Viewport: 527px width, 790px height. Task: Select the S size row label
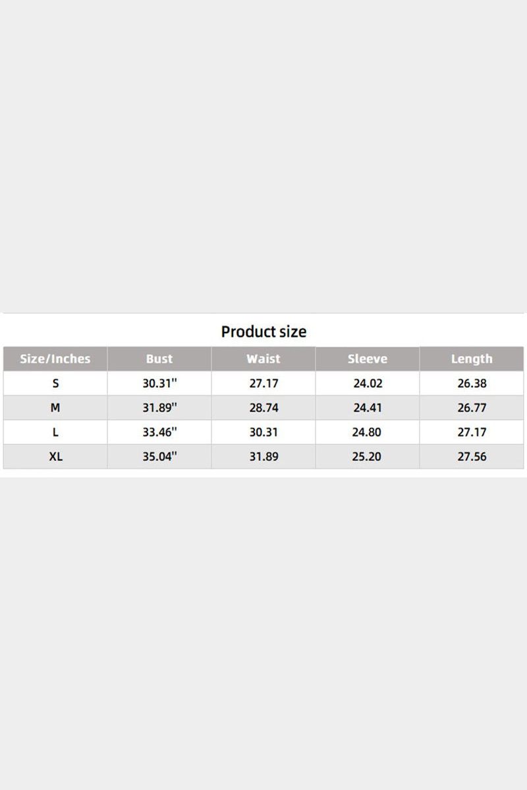pyautogui.click(x=55, y=383)
